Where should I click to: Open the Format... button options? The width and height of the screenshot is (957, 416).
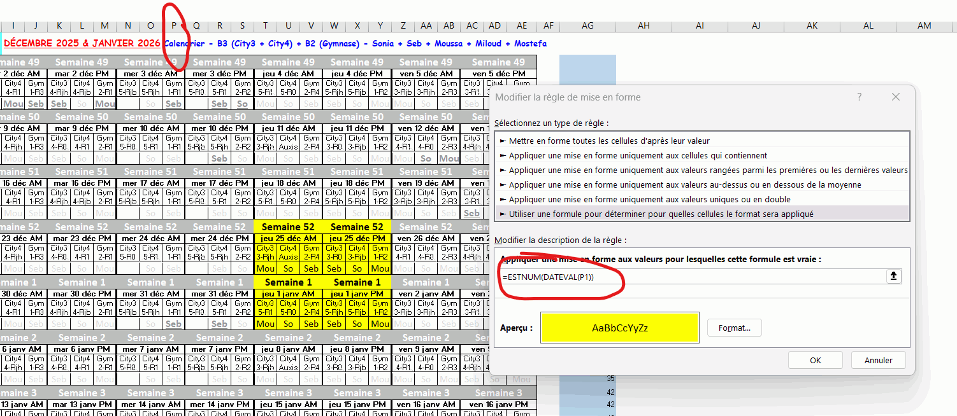(734, 328)
